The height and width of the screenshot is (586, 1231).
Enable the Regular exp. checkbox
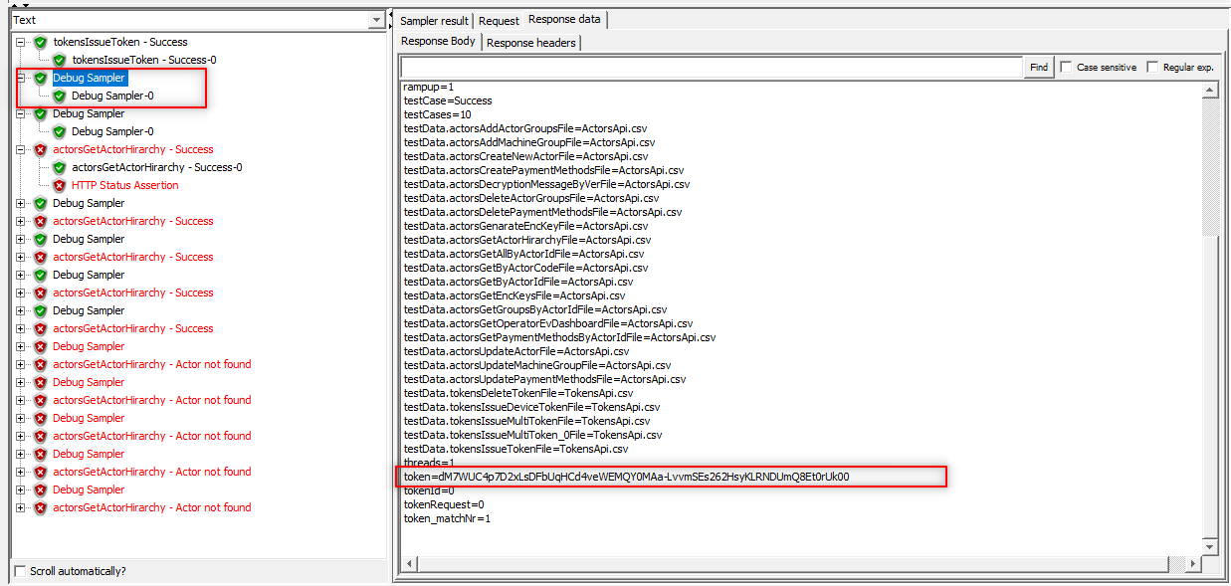(x=1152, y=67)
